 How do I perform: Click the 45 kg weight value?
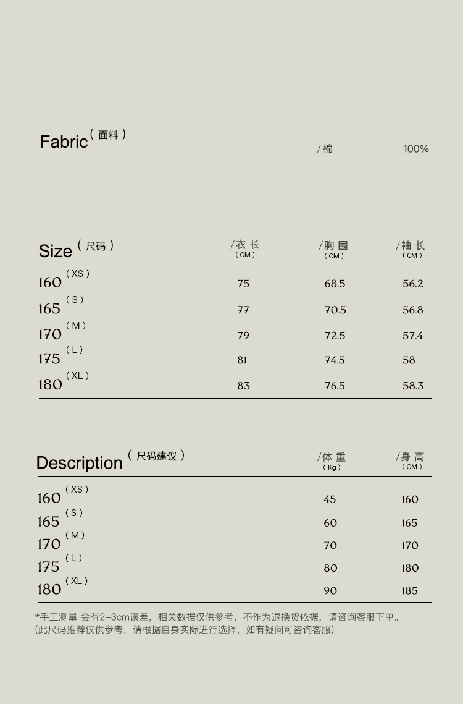point(330,499)
